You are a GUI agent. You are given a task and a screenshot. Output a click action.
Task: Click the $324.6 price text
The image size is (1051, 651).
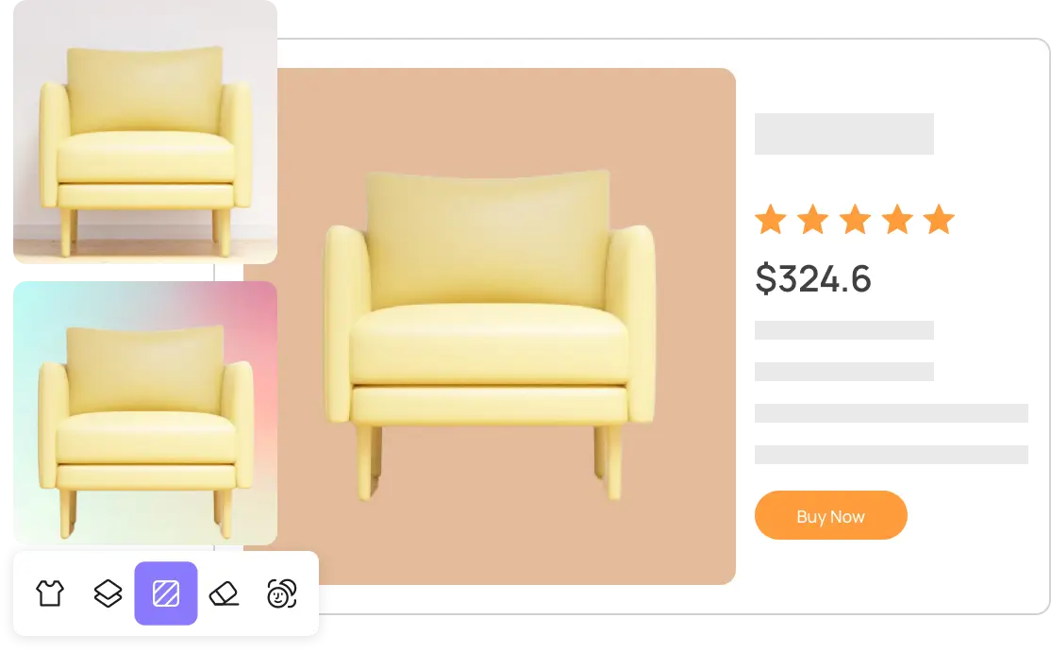pos(813,278)
